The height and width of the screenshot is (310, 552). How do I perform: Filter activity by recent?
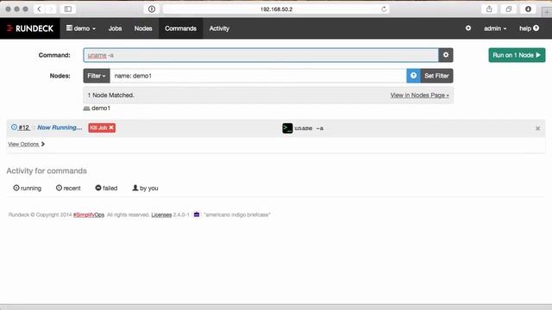click(68, 188)
